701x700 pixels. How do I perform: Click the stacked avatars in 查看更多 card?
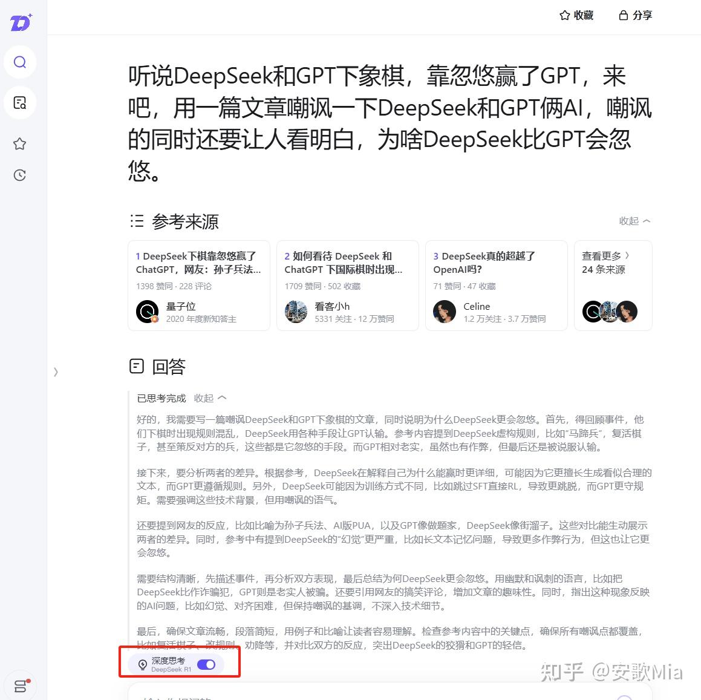click(x=610, y=312)
